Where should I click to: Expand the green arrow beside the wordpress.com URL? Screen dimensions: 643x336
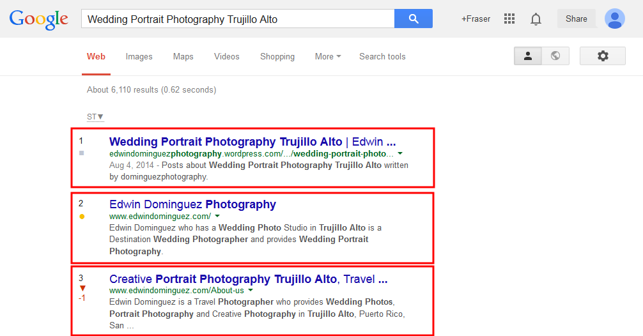click(400, 154)
